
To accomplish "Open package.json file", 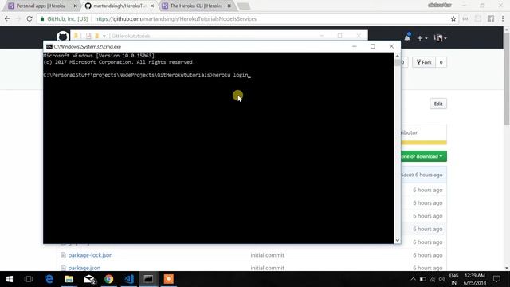I will point(84,268).
